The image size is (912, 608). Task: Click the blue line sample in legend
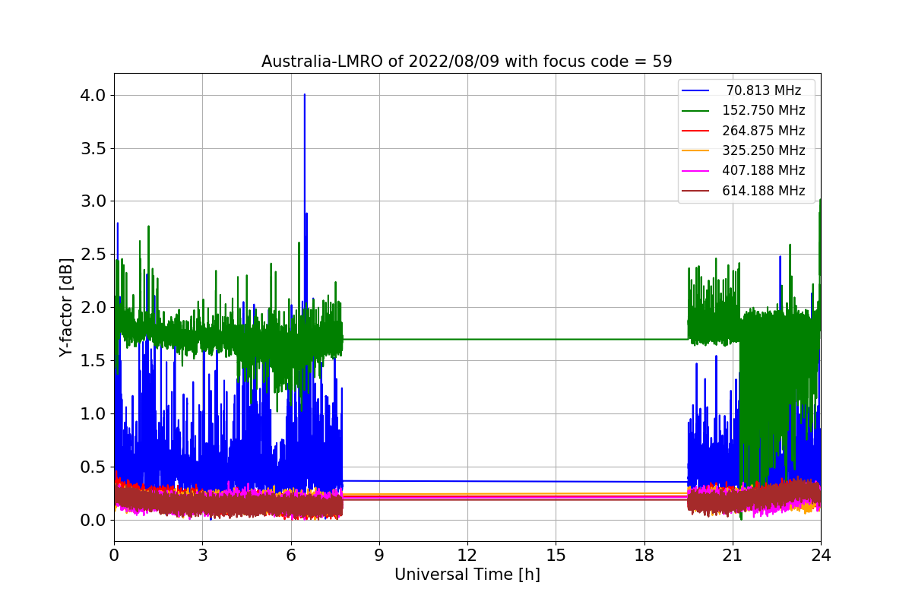(695, 90)
